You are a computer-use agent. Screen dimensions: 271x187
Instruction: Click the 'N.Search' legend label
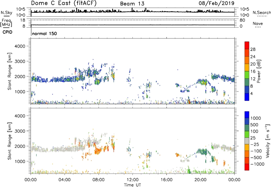point(262,12)
